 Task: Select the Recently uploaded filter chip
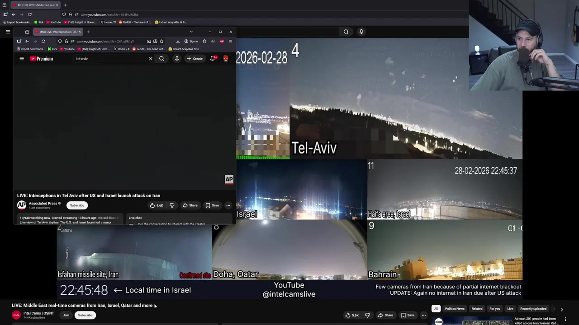coord(533,309)
